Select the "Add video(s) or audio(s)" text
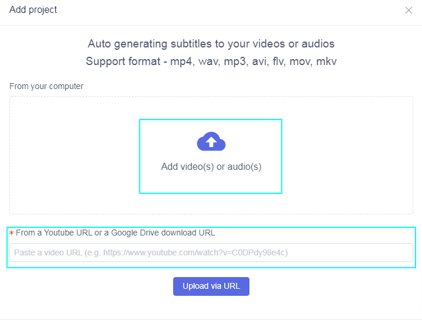Viewport: 422px width, 321px height. tap(211, 167)
